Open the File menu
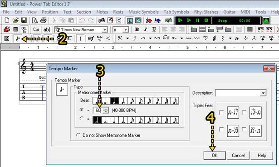This screenshot has width=279, height=167. coord(6,12)
